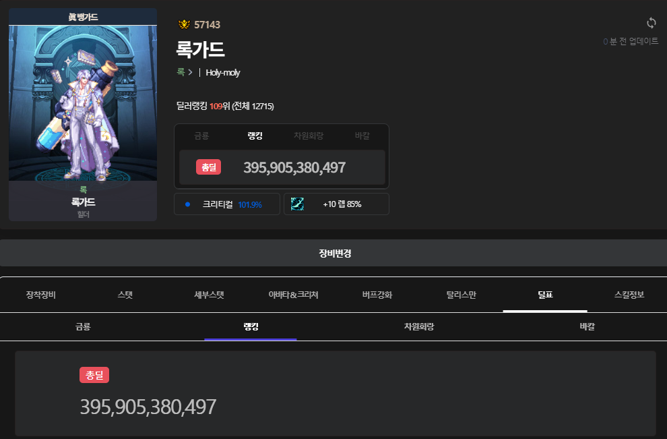Open the 장비변경 bar
667x439 pixels.
(x=334, y=254)
